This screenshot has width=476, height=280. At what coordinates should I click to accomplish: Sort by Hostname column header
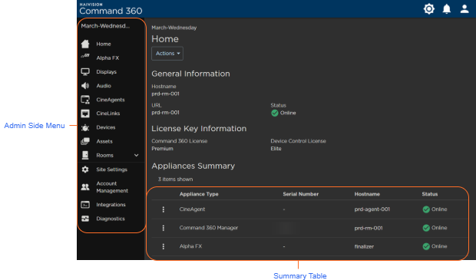coord(367,194)
